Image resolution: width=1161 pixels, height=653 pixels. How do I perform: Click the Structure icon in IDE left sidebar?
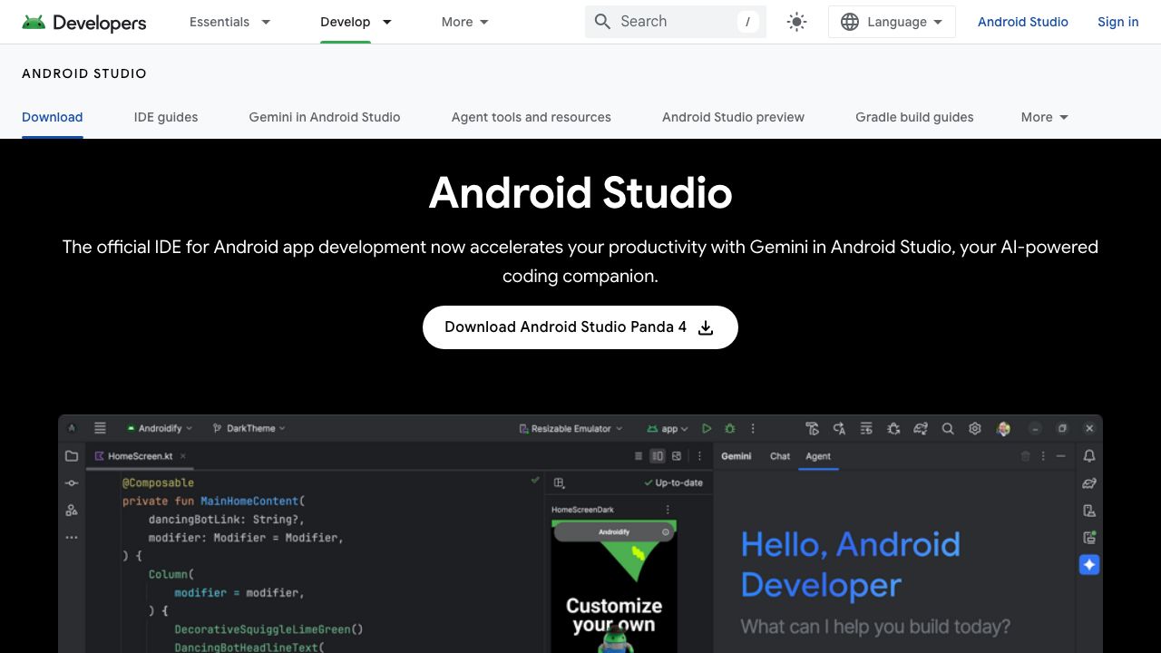coord(72,511)
